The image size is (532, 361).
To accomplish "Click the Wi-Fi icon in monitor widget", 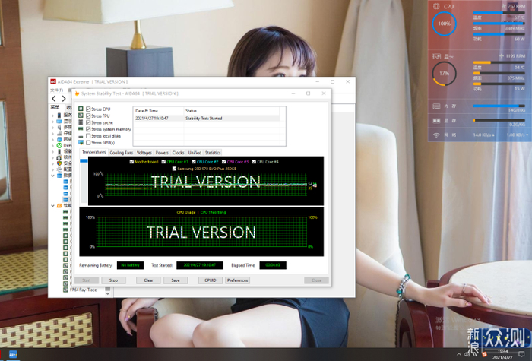I will pyautogui.click(x=436, y=135).
